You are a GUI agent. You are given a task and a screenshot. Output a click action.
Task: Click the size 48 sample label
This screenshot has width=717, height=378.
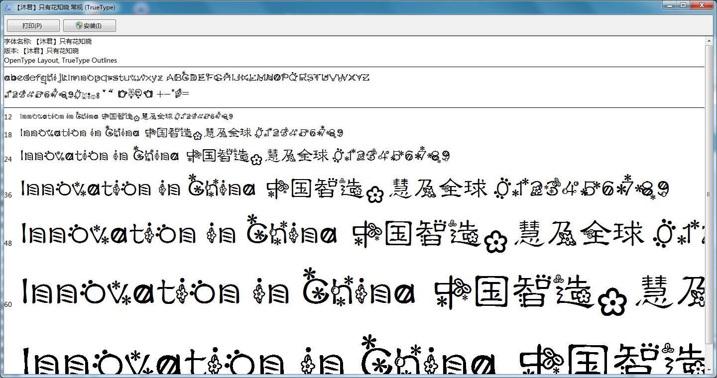(8, 243)
